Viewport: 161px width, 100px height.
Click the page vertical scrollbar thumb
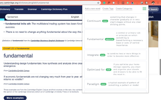pyautogui.click(x=160, y=67)
